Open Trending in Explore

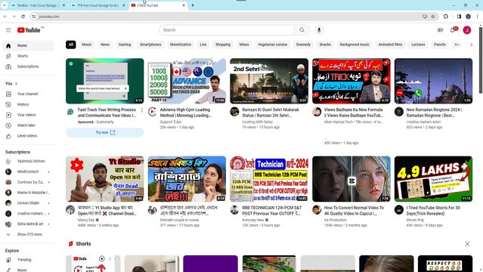click(x=28, y=260)
